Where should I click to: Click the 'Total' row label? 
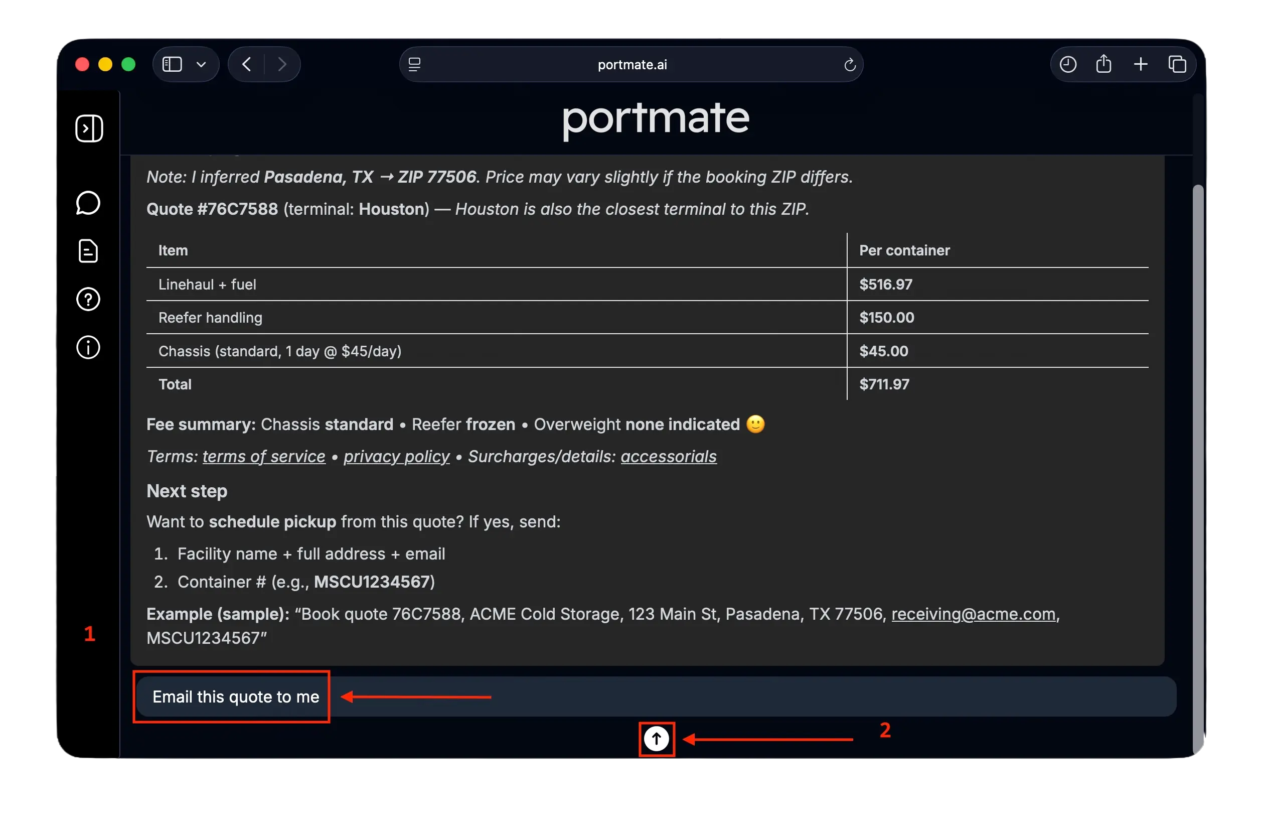point(175,384)
